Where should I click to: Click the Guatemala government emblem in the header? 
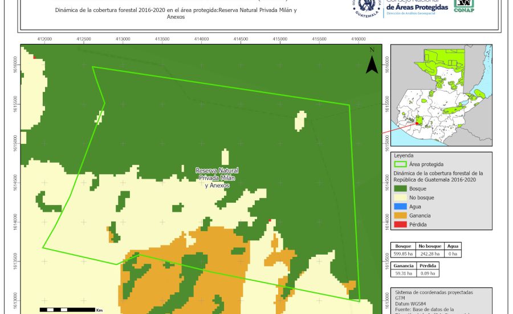(368, 9)
